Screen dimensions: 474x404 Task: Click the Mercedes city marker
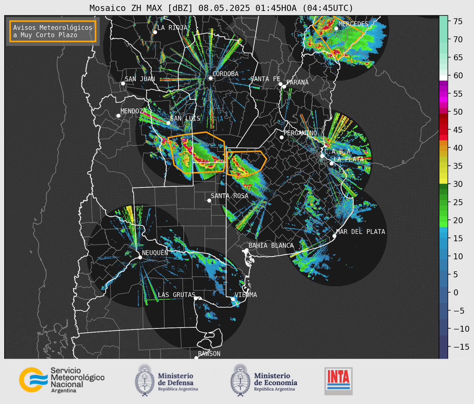336,28
